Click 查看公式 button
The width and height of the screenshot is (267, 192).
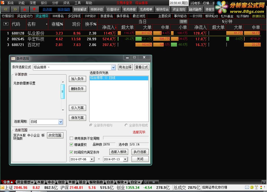142,67
